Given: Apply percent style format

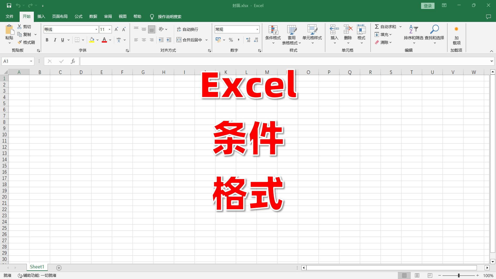Looking at the screenshot, I should coord(231,40).
